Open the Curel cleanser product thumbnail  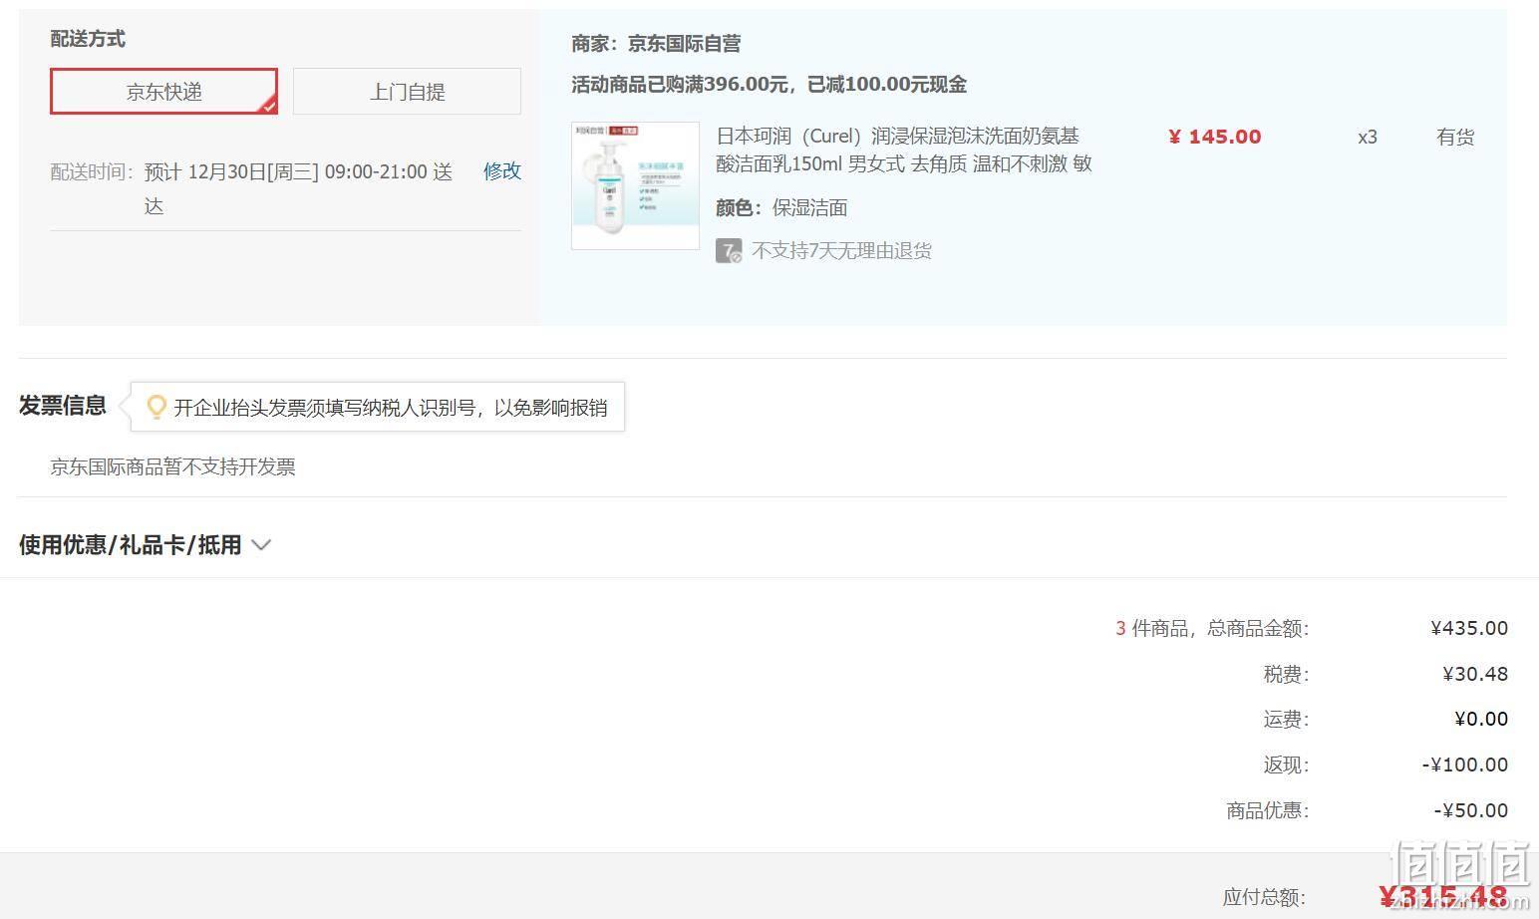tap(635, 185)
